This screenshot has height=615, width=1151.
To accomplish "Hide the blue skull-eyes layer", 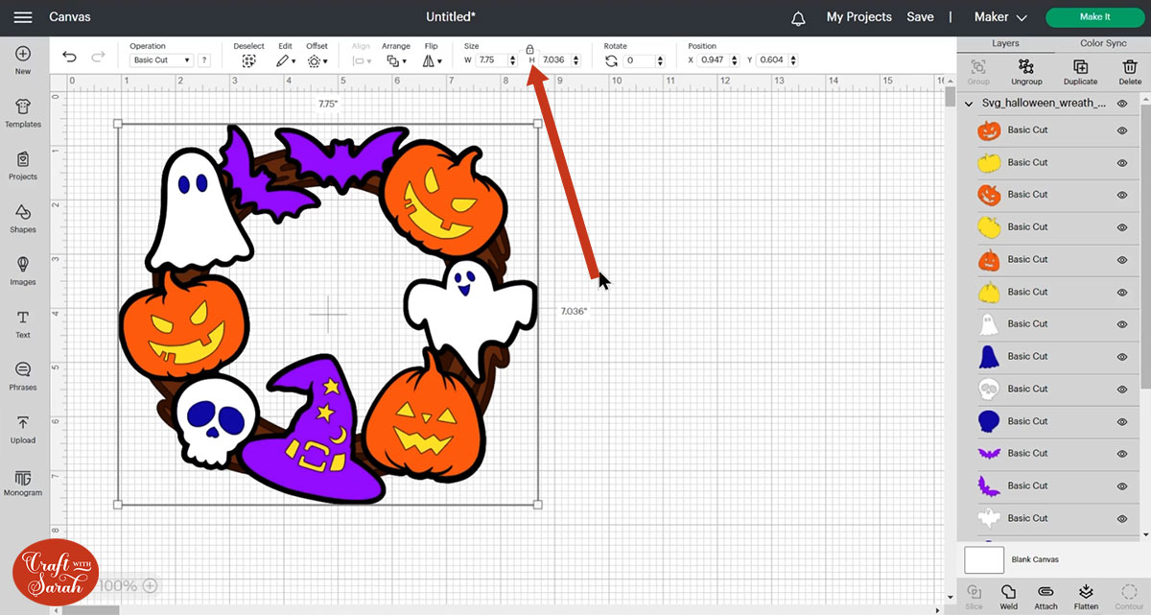I will [1122, 421].
